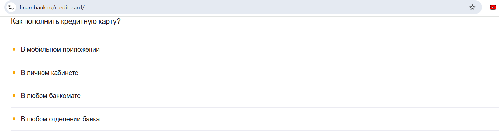Click orange bullet beside В личном кабинете
Image resolution: width=499 pixels, height=135 pixels.
(14, 73)
